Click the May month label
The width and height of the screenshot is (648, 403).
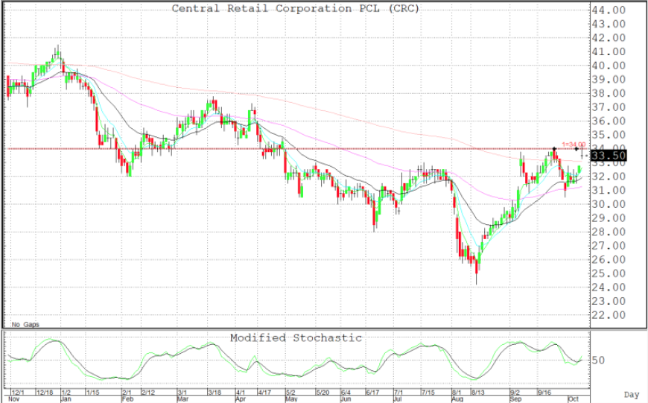point(291,399)
